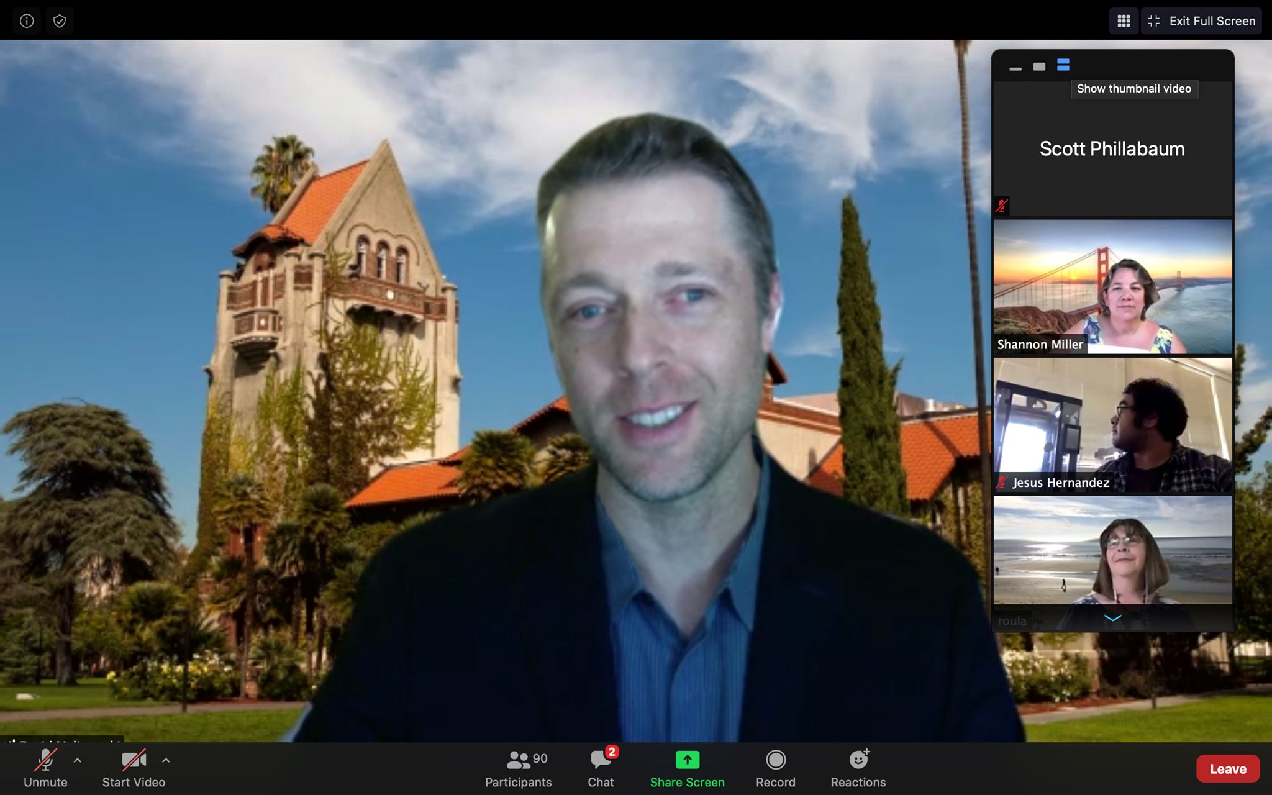The width and height of the screenshot is (1272, 795).
Task: Click Jesus Hernandez's muted microphone icon
Action: pyautogui.click(x=1001, y=483)
